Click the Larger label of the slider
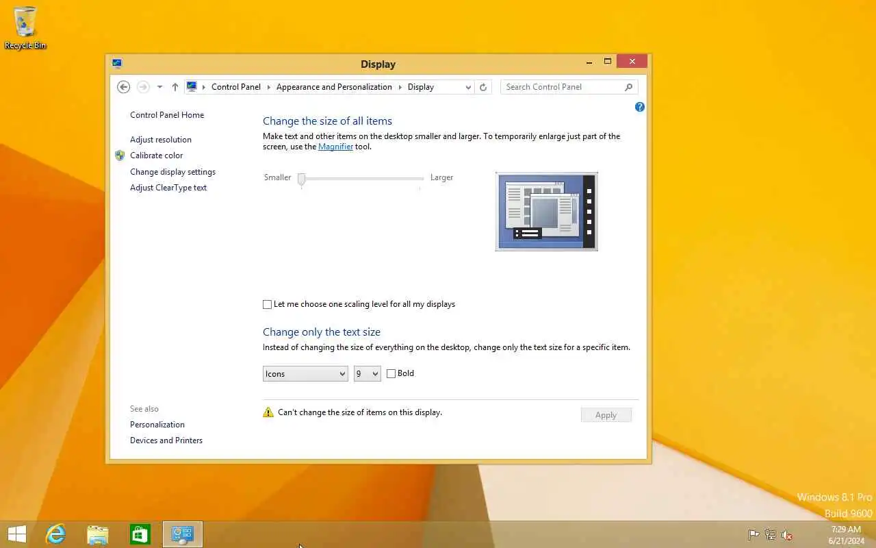The image size is (876, 548). pos(441,177)
